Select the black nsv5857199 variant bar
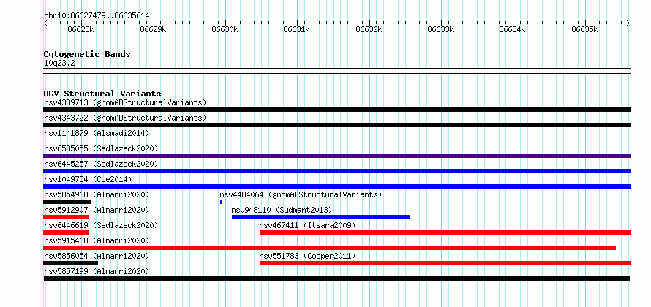This screenshot has height=307, width=651. [x=336, y=278]
